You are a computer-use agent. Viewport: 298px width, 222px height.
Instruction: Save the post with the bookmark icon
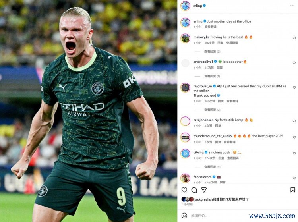pyautogui.click(x=293, y=190)
